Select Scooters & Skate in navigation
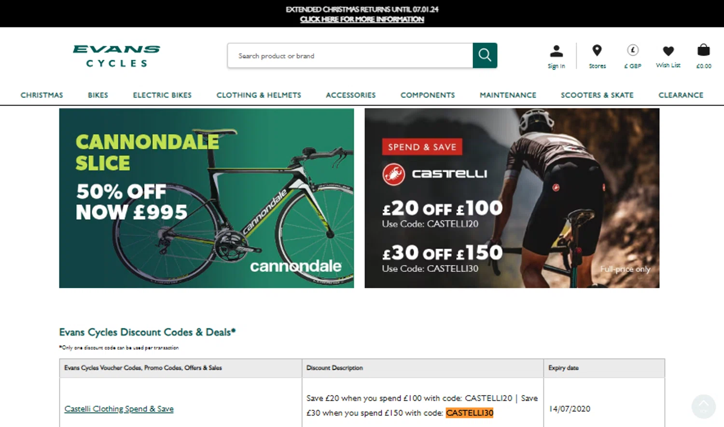 click(597, 95)
